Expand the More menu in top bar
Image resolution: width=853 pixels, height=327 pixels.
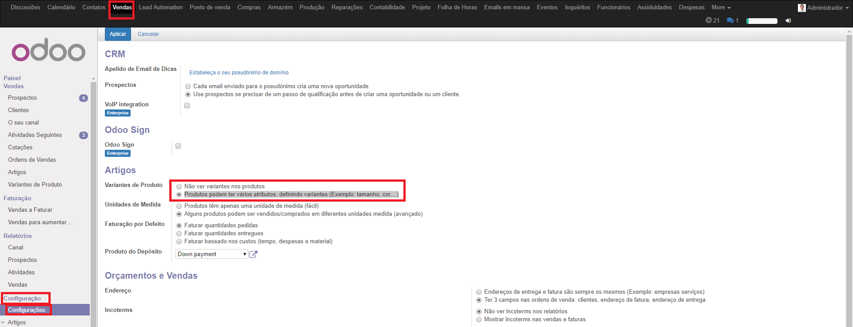[x=721, y=8]
